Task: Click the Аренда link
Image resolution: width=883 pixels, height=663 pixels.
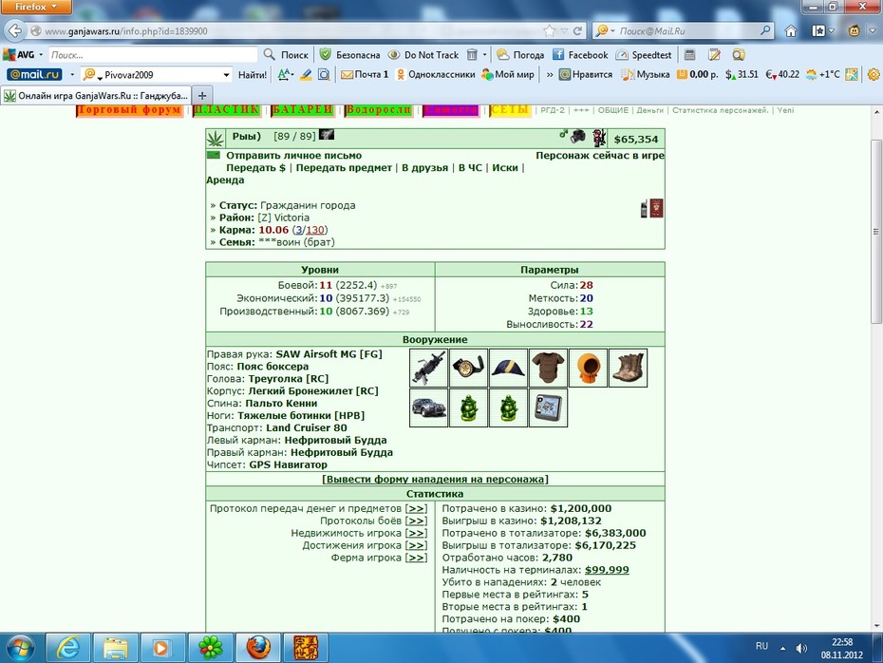Action: pyautogui.click(x=225, y=180)
